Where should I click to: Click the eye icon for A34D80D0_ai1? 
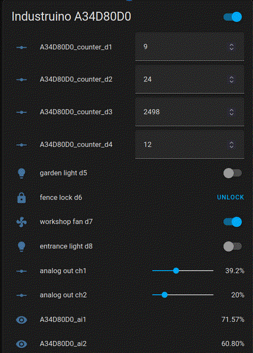[x=21, y=320]
